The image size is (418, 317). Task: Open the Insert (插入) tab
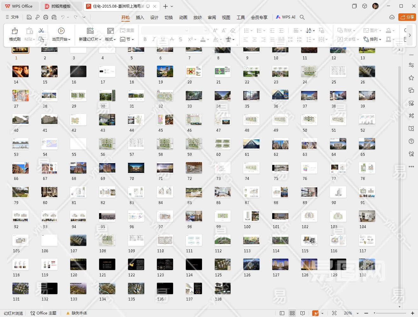click(x=140, y=17)
